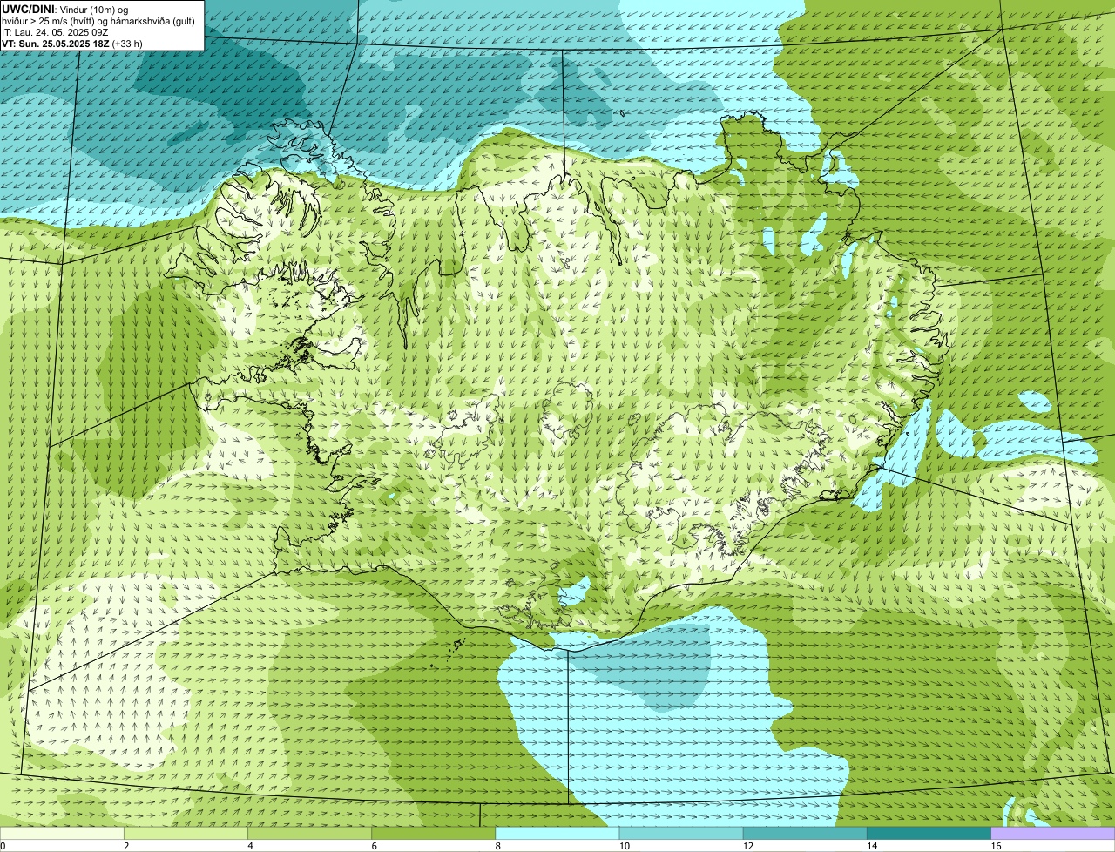1115x852 pixels.
Task: Click the 4–6 m/s legend color segment
Action: [x=310, y=834]
